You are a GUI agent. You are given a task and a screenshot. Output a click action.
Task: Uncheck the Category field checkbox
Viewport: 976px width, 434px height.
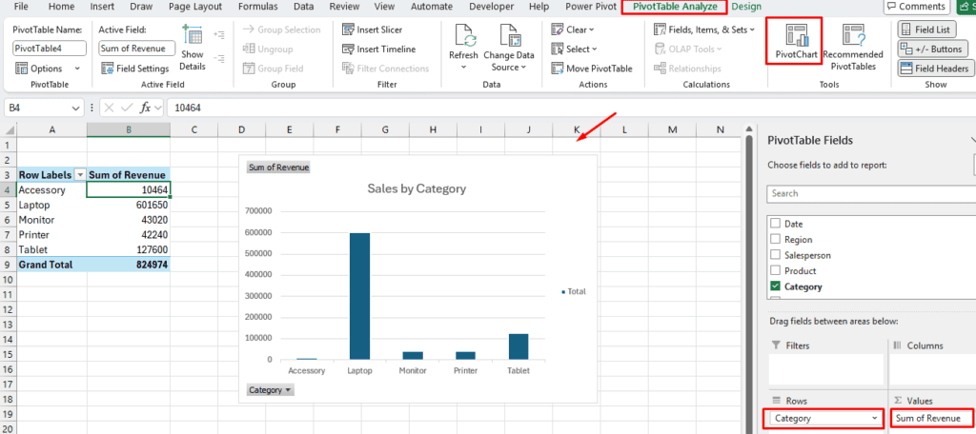[776, 286]
